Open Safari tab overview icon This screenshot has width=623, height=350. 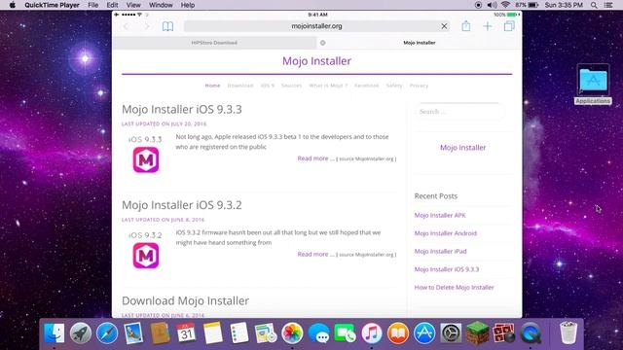click(x=509, y=26)
